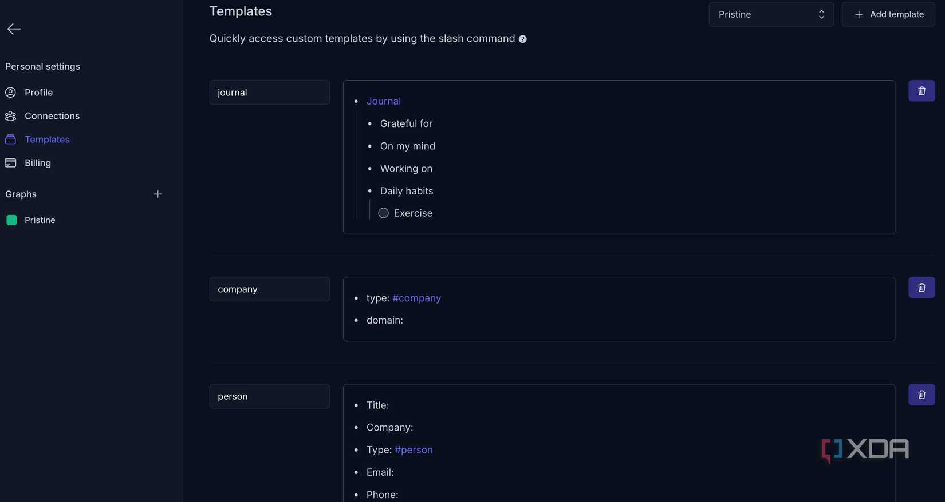This screenshot has width=945, height=502.
Task: Open Templates settings
Action: [x=47, y=139]
